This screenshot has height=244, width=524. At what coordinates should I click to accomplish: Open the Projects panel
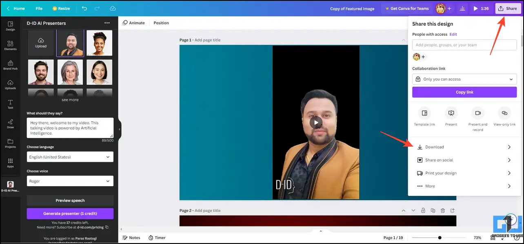pos(10,143)
